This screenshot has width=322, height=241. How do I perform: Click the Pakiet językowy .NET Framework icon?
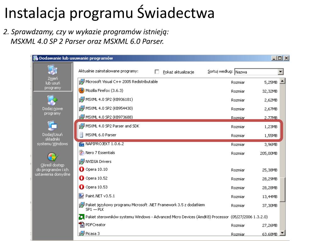coord(81,205)
